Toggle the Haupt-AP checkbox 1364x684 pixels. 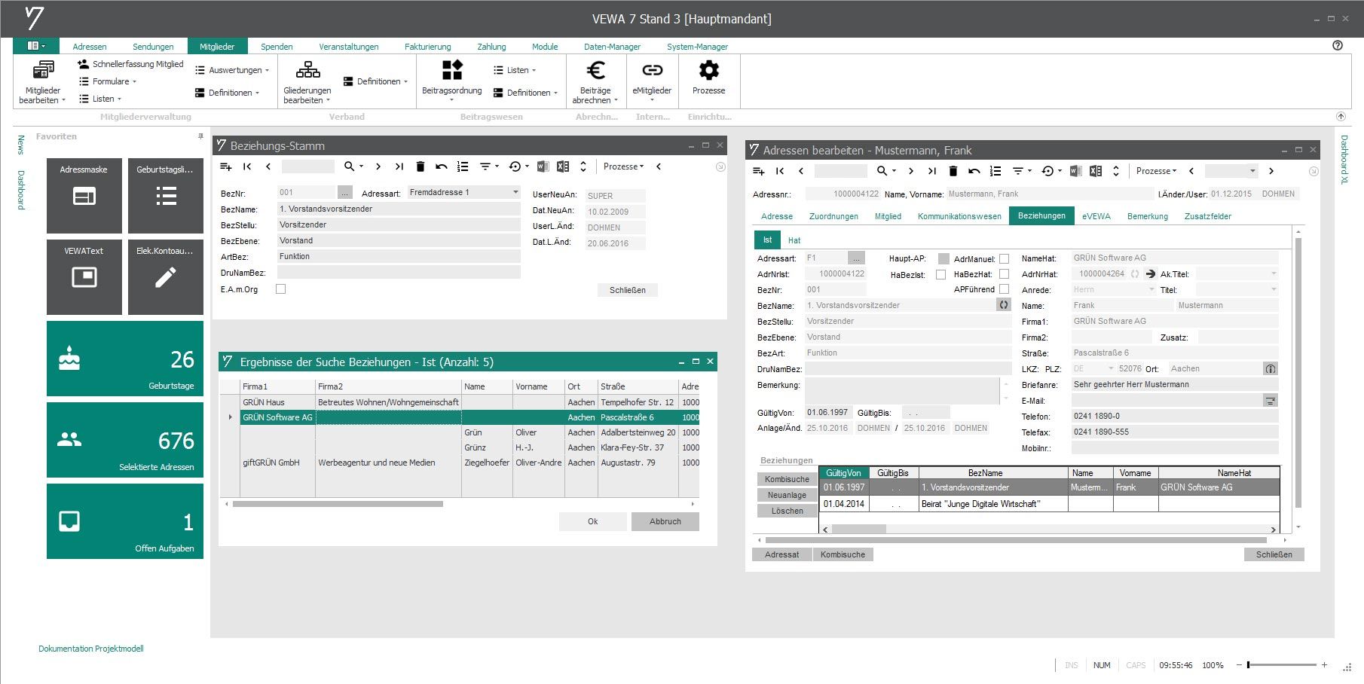tap(943, 258)
